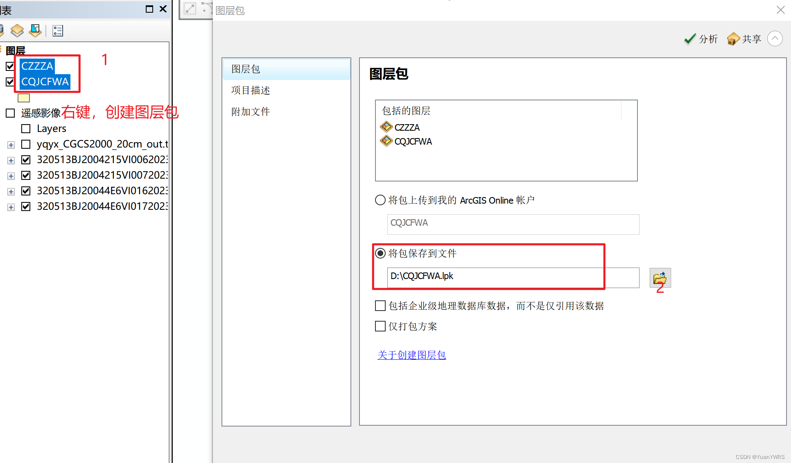Select 将包保存到文件 radio button
The height and width of the screenshot is (463, 791).
click(380, 253)
